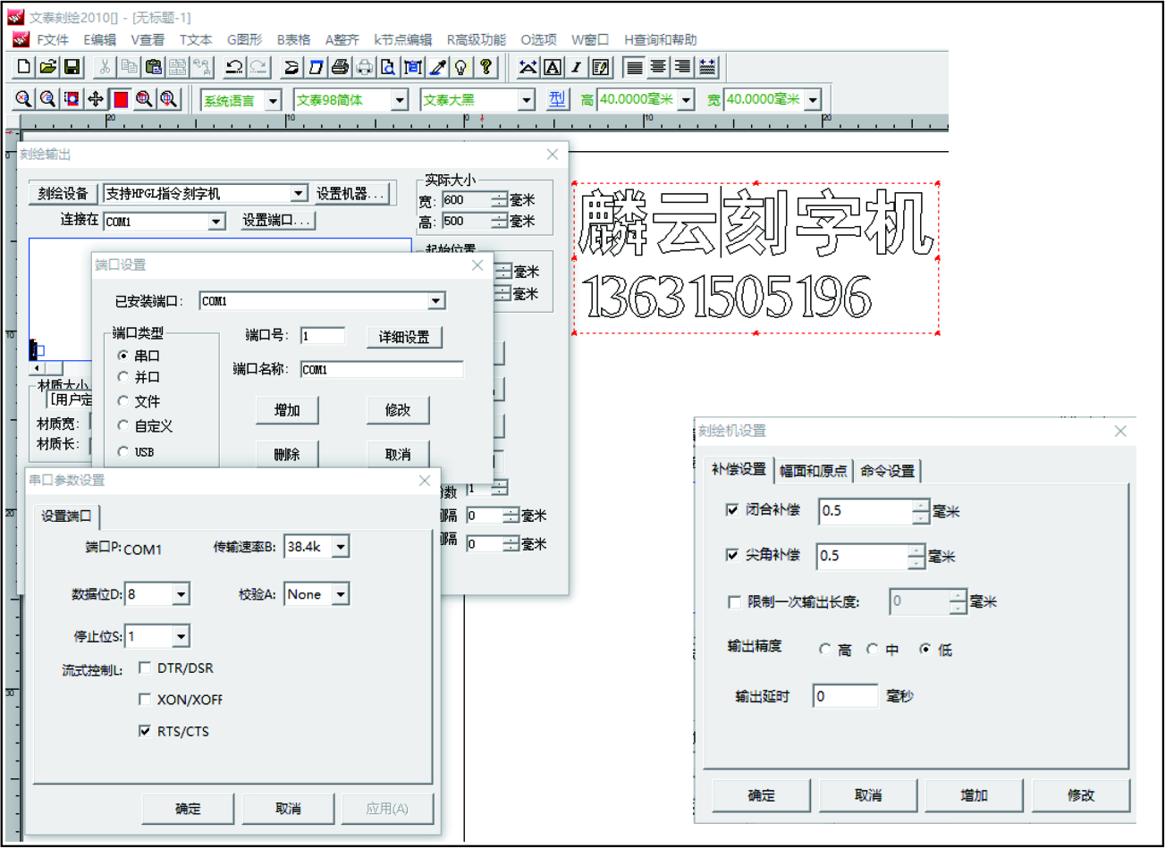
Task: Open 文泰98简体 font dropdown
Action: (x=401, y=100)
